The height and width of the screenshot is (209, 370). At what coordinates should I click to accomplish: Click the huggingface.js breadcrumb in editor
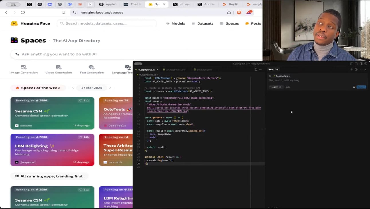point(147,75)
